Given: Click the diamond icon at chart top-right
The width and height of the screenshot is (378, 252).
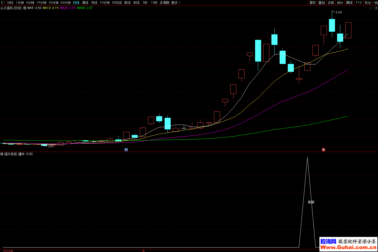Looking at the screenshot, I should pos(371,8).
